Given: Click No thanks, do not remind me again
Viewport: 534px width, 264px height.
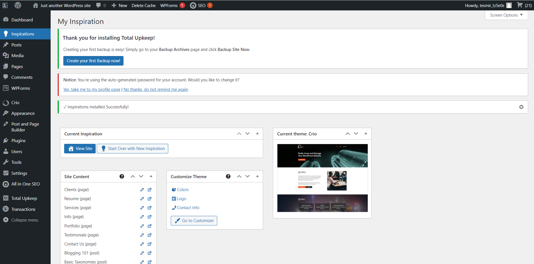Looking at the screenshot, I should [x=156, y=90].
